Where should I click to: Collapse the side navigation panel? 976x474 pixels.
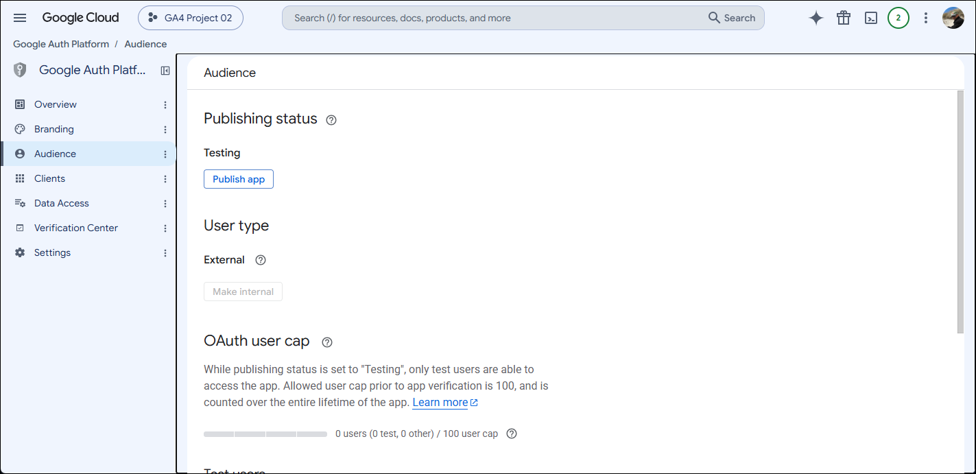point(165,70)
